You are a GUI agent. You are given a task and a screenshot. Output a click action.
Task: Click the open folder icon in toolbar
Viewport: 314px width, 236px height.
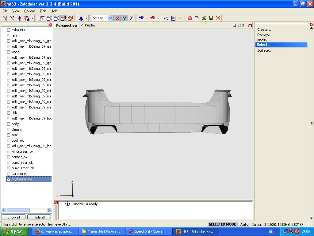pos(204,18)
